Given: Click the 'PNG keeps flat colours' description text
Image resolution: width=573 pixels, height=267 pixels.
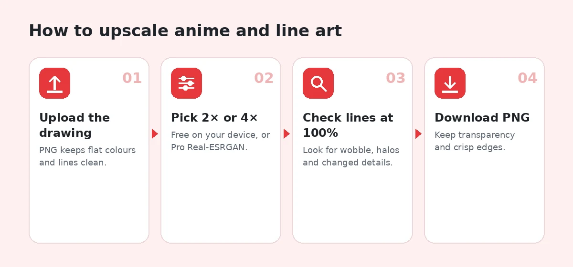Looking at the screenshot, I should coord(87,150).
